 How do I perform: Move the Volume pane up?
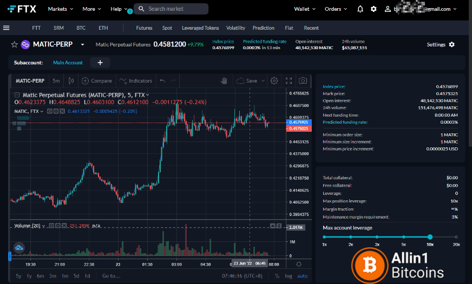coord(273,226)
